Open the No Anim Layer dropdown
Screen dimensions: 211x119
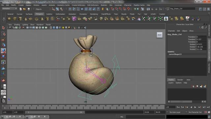(175, 112)
